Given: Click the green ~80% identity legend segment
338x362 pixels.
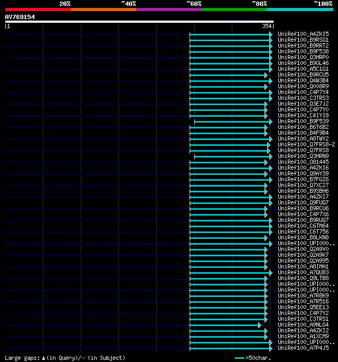Looking at the screenshot, I should pyautogui.click(x=234, y=10).
